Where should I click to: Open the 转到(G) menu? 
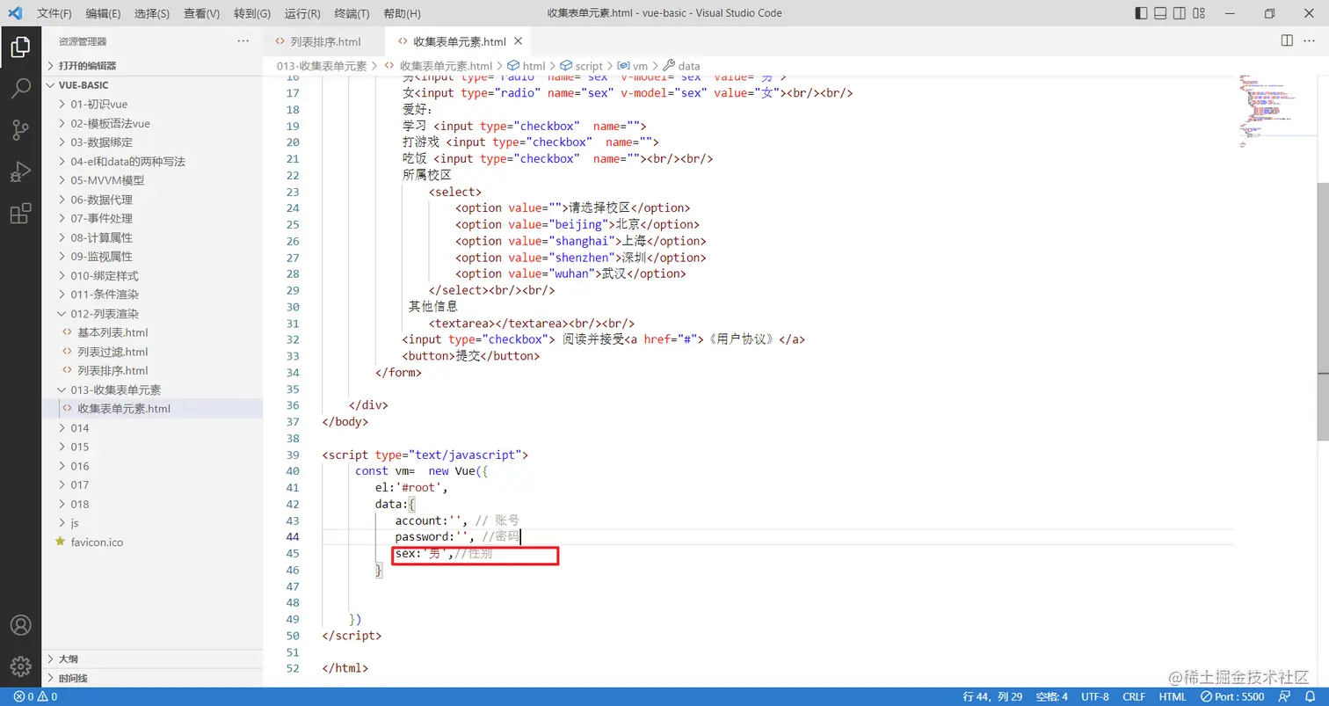pyautogui.click(x=252, y=13)
